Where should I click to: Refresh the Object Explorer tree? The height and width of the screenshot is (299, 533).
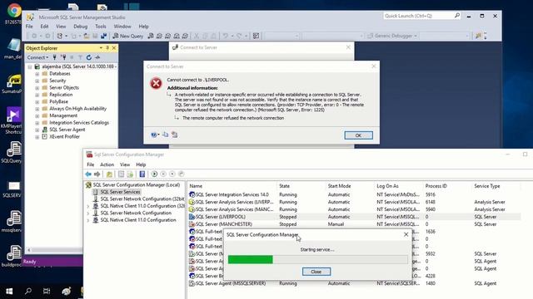(x=89, y=57)
